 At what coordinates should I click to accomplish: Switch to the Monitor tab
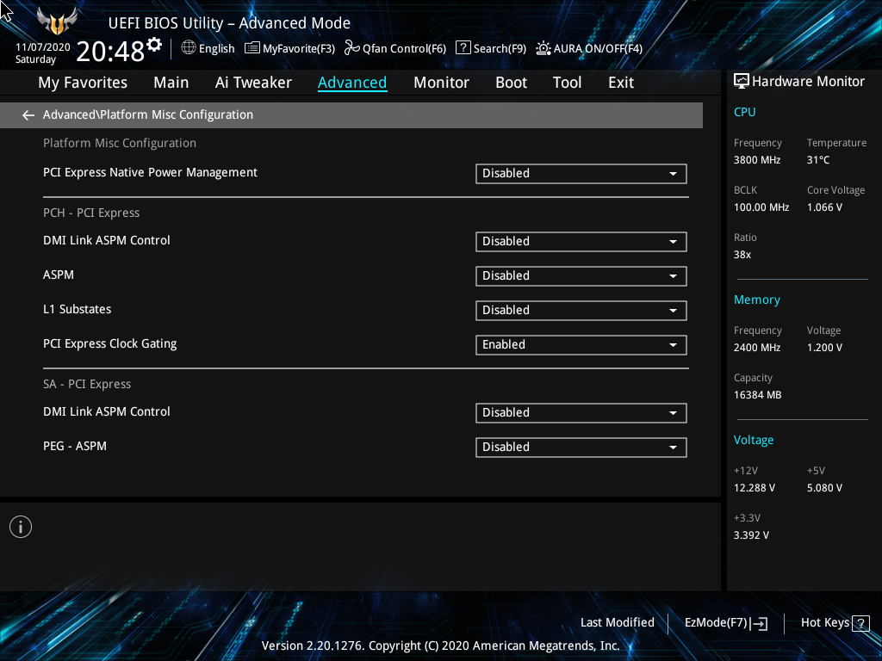pyautogui.click(x=441, y=83)
